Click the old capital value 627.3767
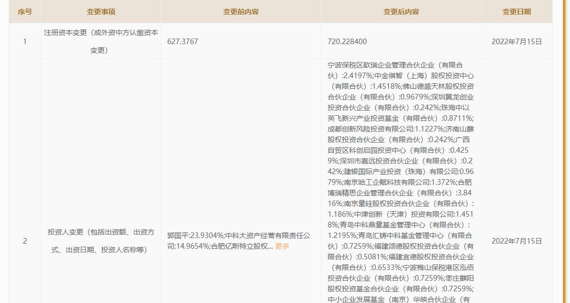 [183, 42]
